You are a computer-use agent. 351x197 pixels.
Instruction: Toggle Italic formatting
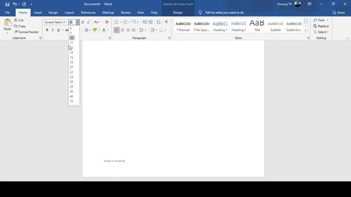(53, 30)
